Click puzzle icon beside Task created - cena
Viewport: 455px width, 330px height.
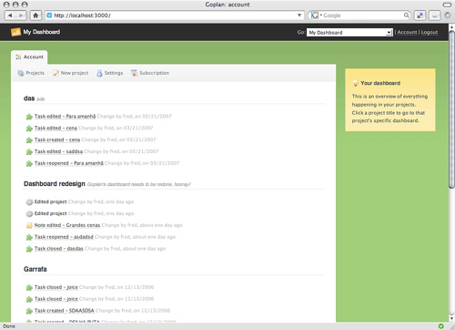(29, 140)
